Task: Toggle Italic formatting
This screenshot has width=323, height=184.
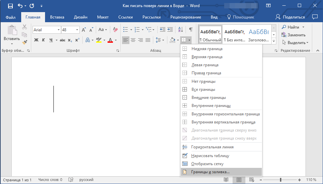Action: pyautogui.click(x=44, y=40)
